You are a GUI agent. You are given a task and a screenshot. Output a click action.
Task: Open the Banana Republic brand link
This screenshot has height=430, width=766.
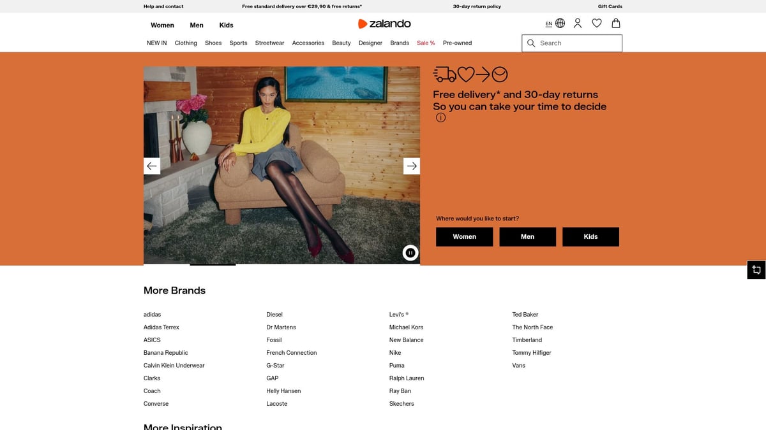click(166, 353)
